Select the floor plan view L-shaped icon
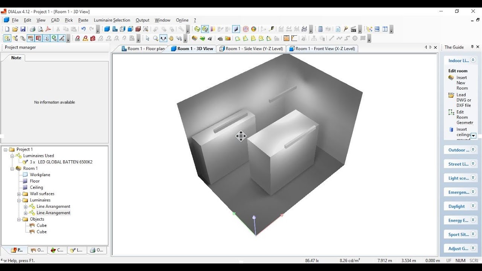 tap(115, 29)
